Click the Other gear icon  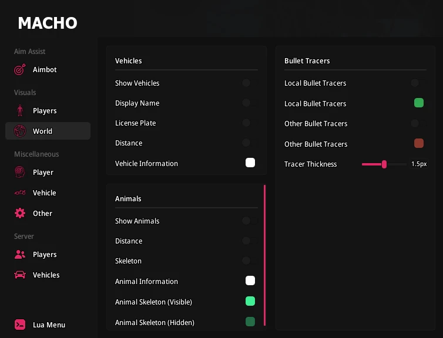click(x=20, y=213)
